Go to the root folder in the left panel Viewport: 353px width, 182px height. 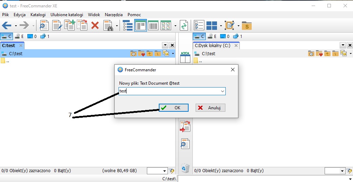[x=158, y=54]
